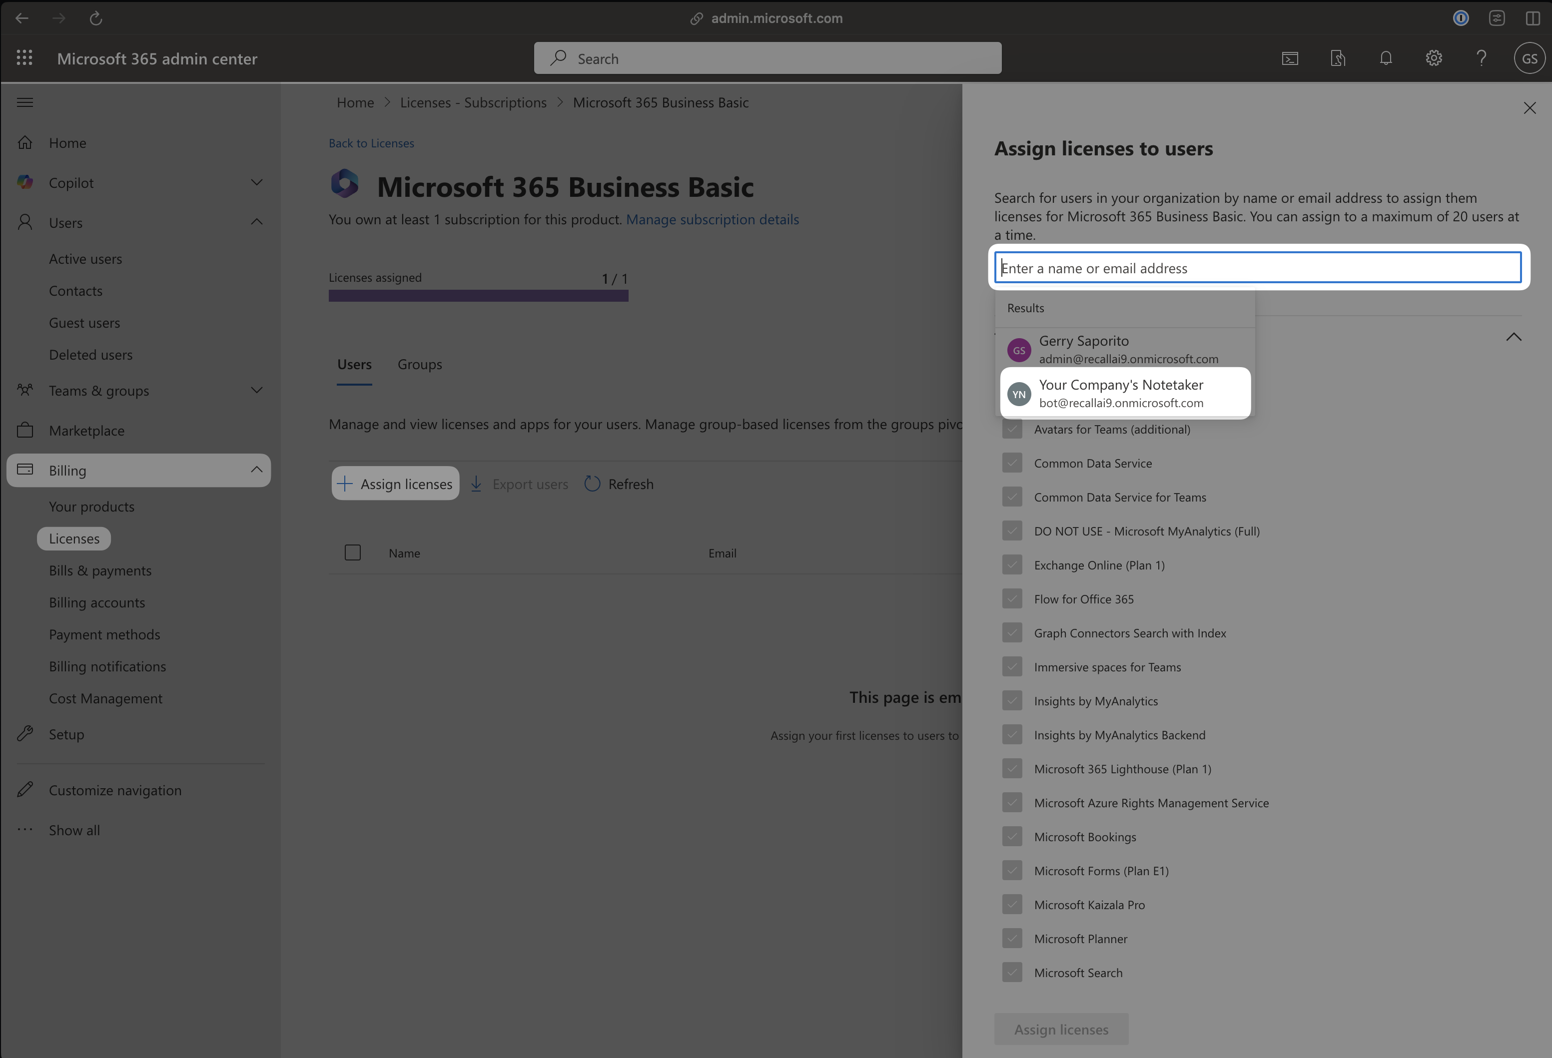Viewport: 1552px width, 1058px height.
Task: Open settings gear icon in header
Action: 1433,59
